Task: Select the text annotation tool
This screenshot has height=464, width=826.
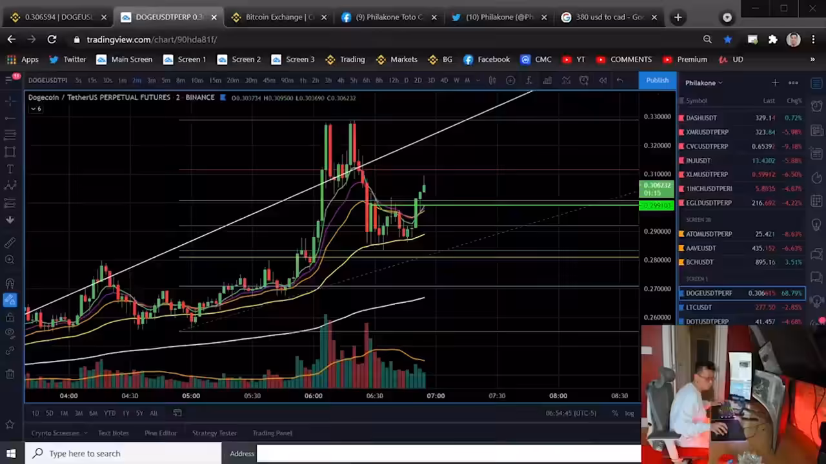Action: (10, 169)
